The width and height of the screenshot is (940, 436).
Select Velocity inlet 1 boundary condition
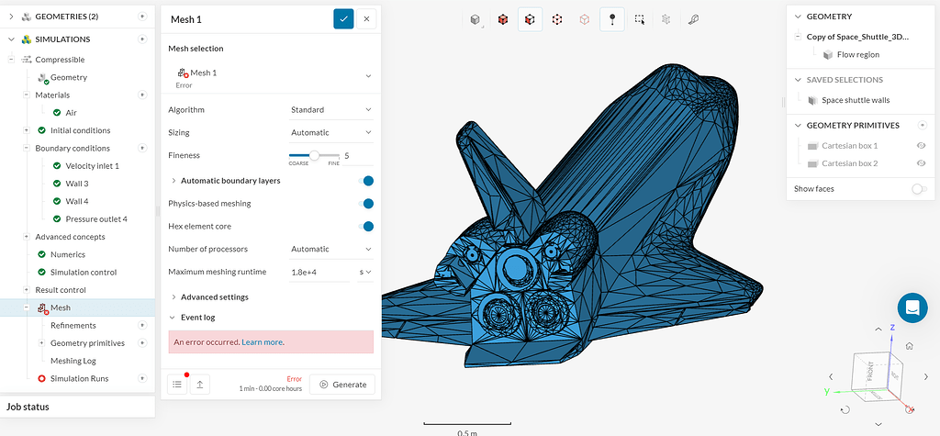(x=93, y=165)
